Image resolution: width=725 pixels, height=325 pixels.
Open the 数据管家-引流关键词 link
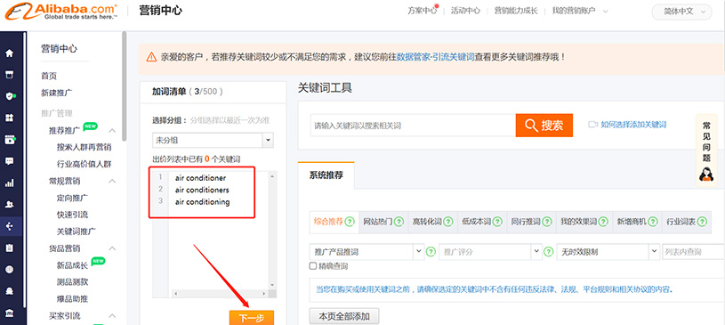(436, 57)
